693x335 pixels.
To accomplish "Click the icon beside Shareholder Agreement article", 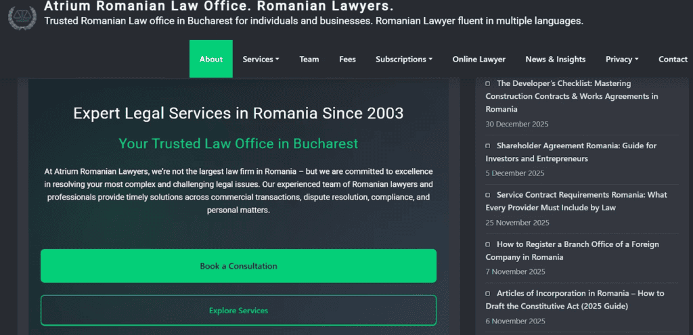I will pyautogui.click(x=488, y=146).
